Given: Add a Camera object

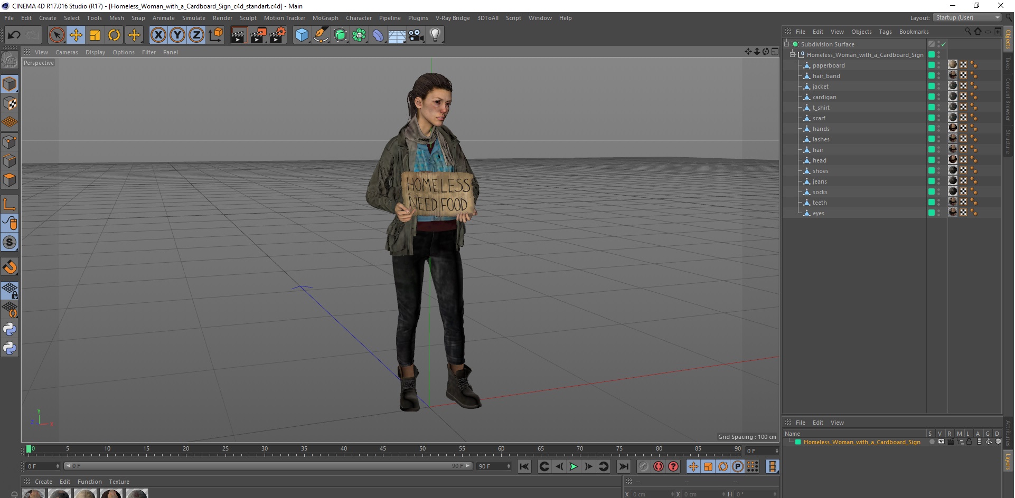Looking at the screenshot, I should 416,35.
